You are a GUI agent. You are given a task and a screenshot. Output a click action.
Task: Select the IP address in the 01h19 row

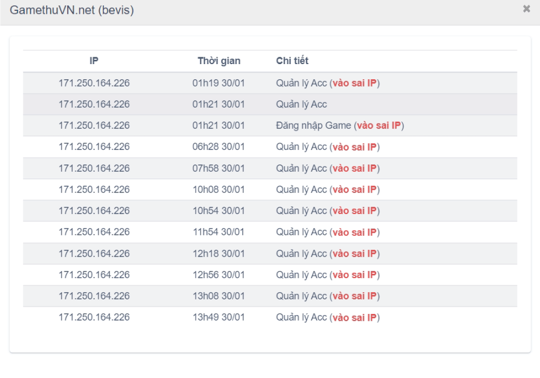click(94, 83)
